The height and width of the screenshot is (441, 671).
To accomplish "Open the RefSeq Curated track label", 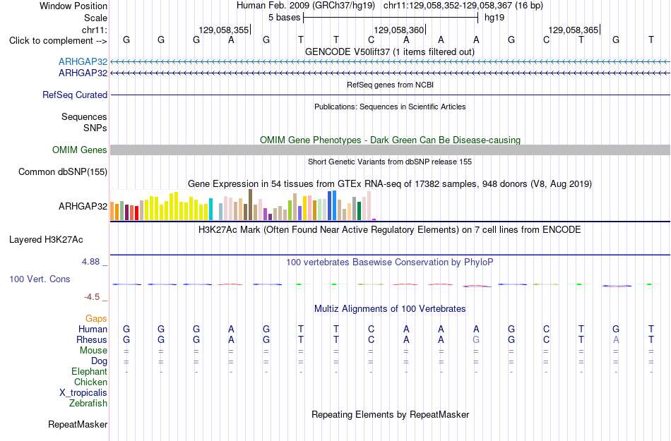I will coord(75,95).
